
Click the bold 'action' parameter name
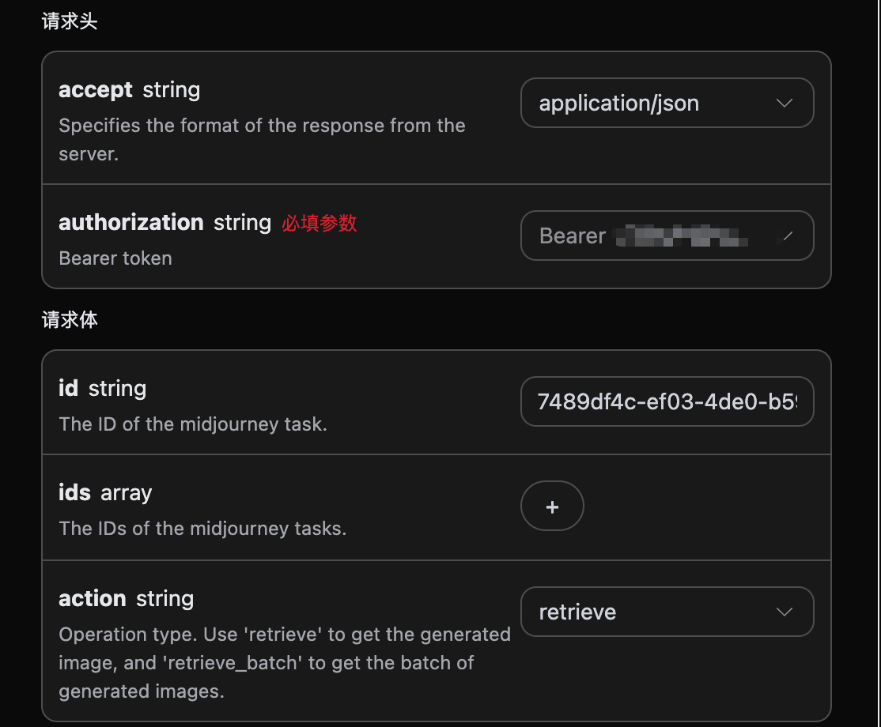pos(92,599)
